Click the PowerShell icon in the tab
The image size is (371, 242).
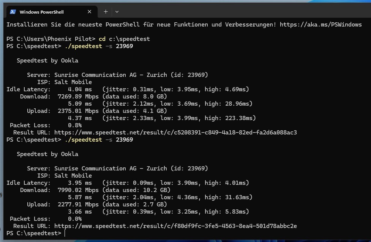[13, 12]
